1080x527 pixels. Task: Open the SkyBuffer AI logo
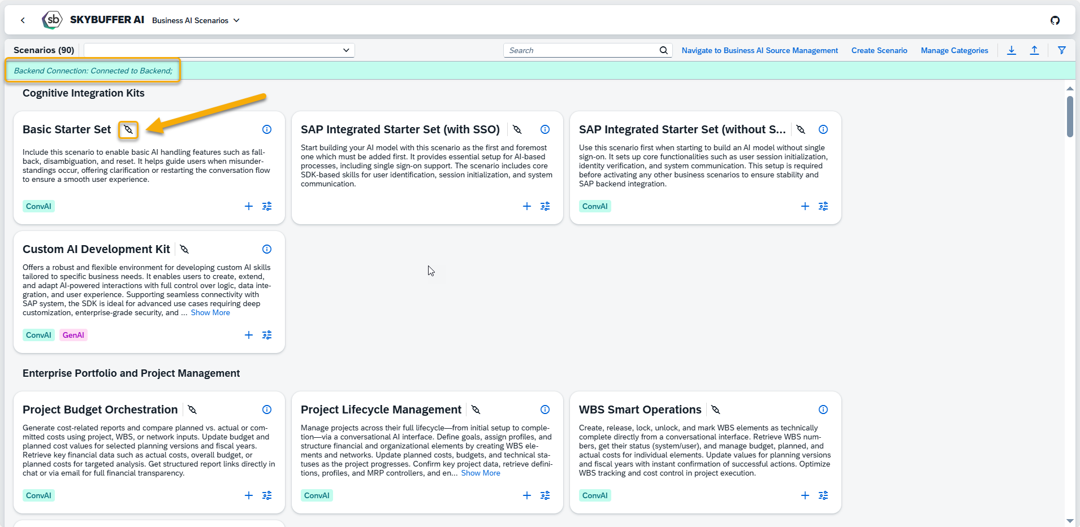[x=52, y=20]
